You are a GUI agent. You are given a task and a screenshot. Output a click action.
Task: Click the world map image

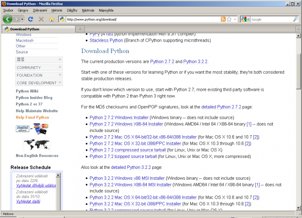36,144
